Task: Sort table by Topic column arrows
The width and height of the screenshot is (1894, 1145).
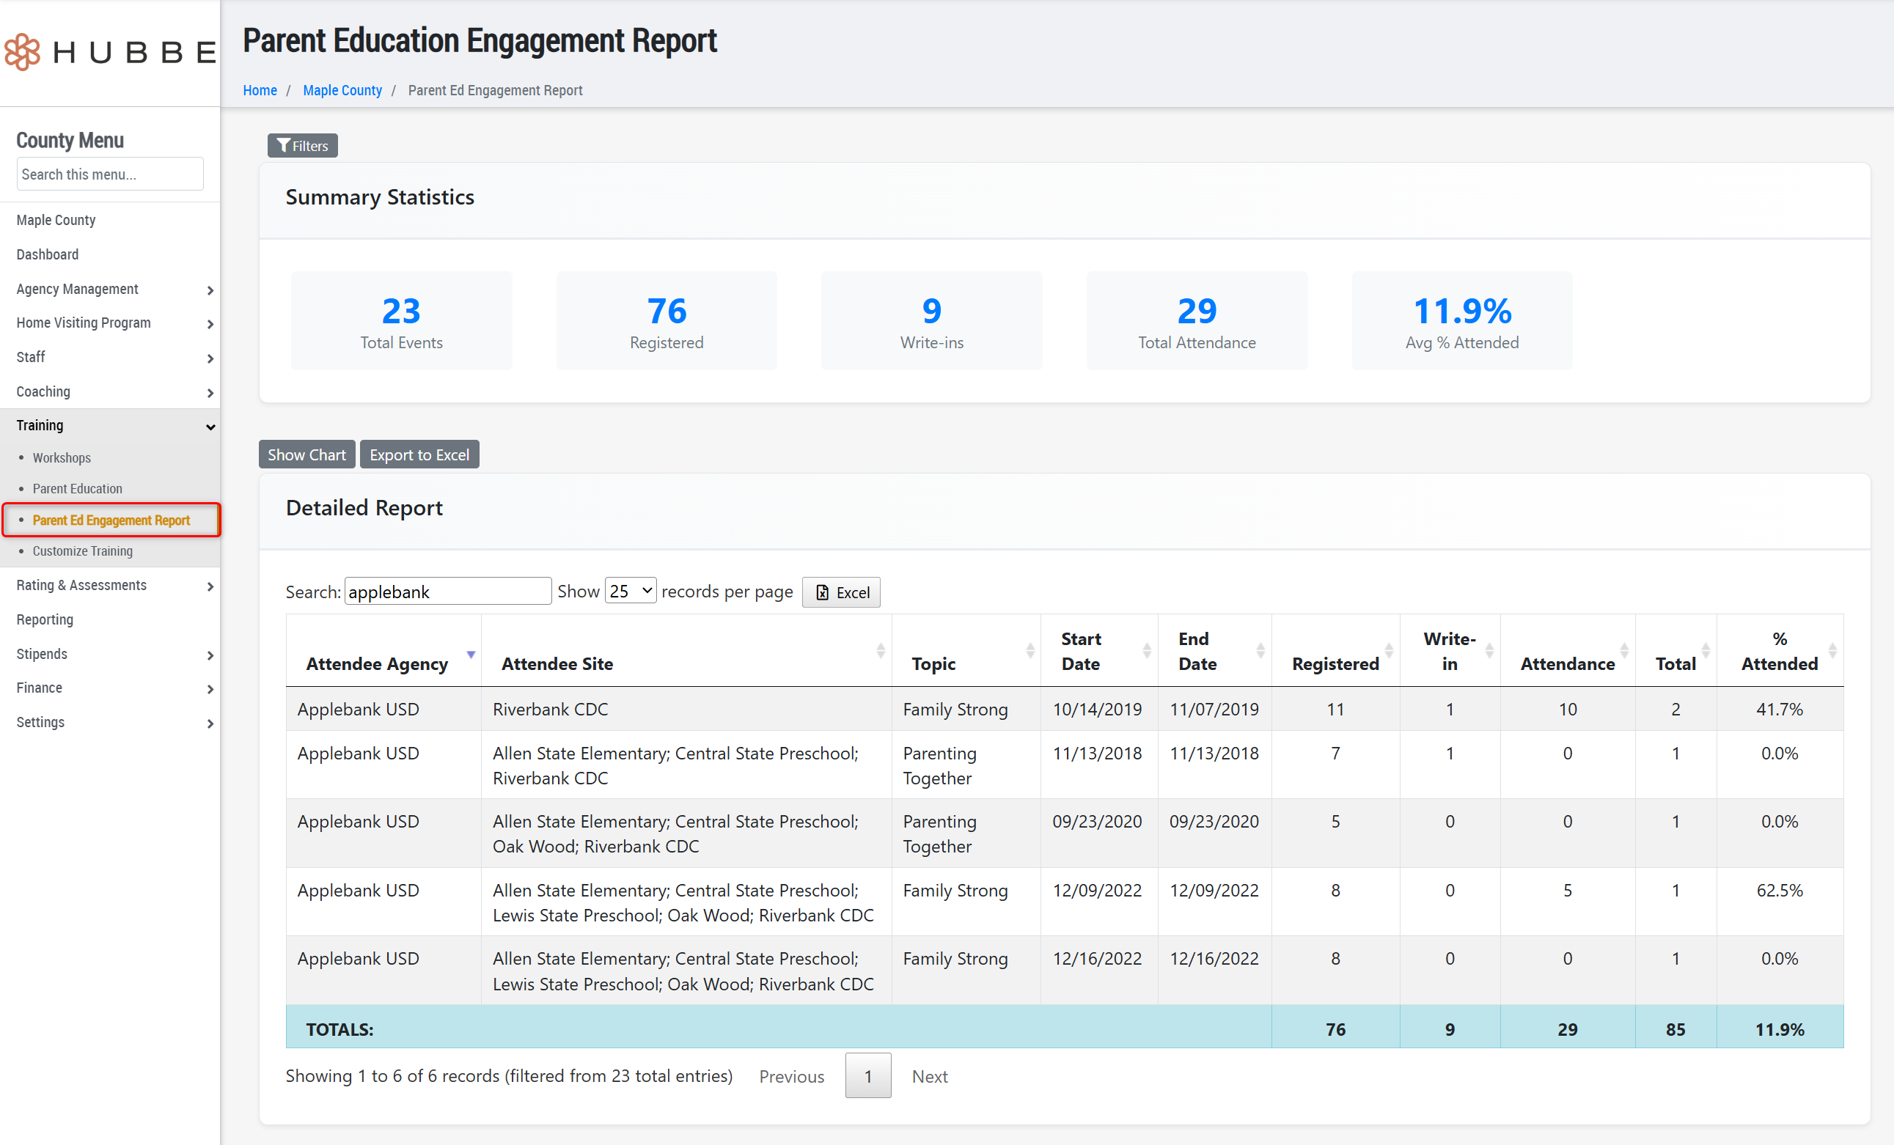Action: pos(1029,651)
